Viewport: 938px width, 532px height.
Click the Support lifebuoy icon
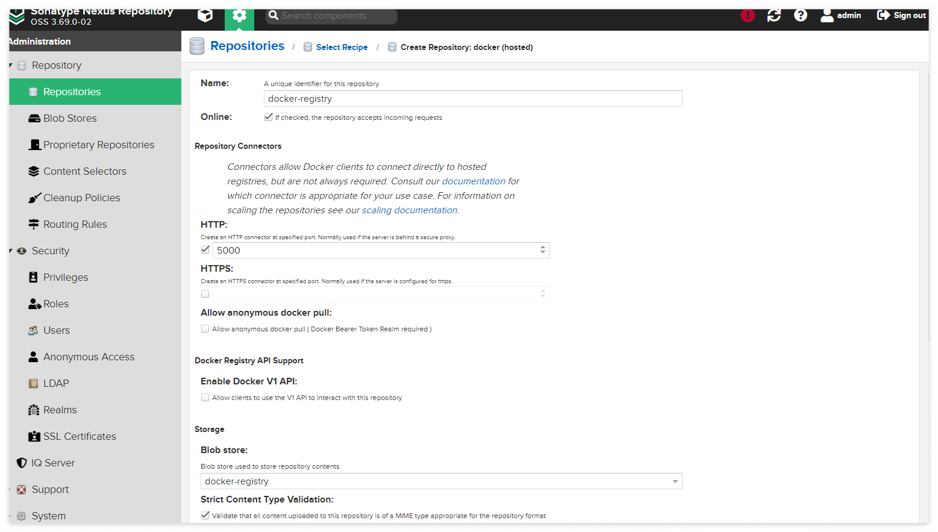coord(21,489)
